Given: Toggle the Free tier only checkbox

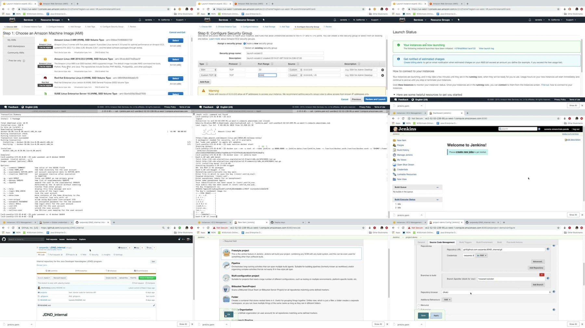Looking at the screenshot, I should point(7,61).
